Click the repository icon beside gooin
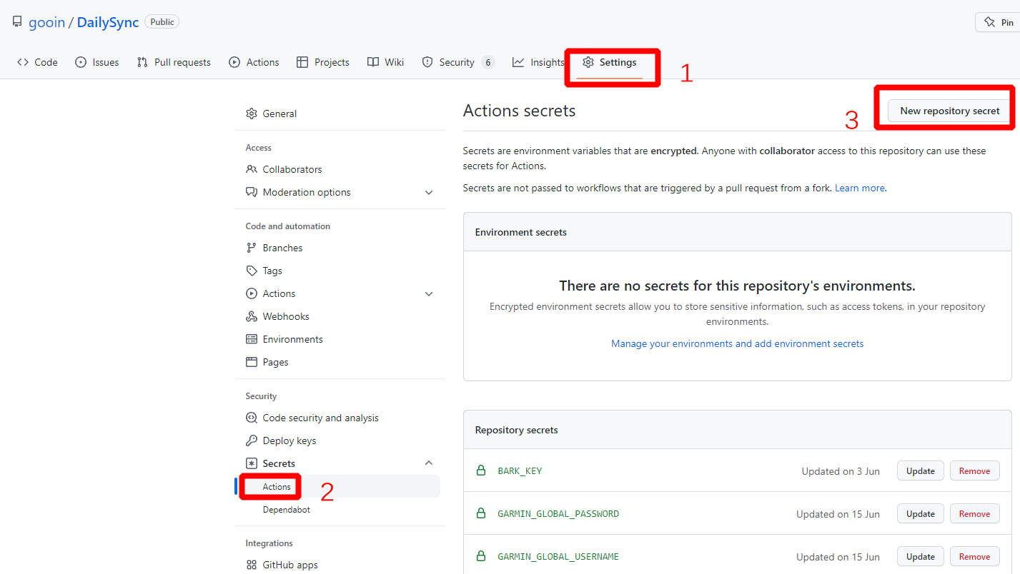This screenshot has height=574, width=1020. 17,22
